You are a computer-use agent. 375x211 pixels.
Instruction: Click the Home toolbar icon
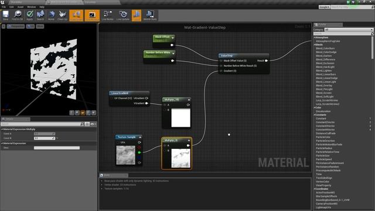coord(51,15)
